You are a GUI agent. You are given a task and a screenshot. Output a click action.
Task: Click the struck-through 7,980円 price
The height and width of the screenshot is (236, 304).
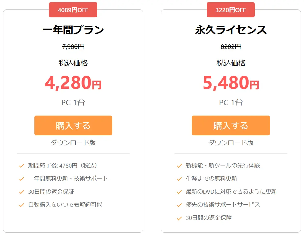73,47
